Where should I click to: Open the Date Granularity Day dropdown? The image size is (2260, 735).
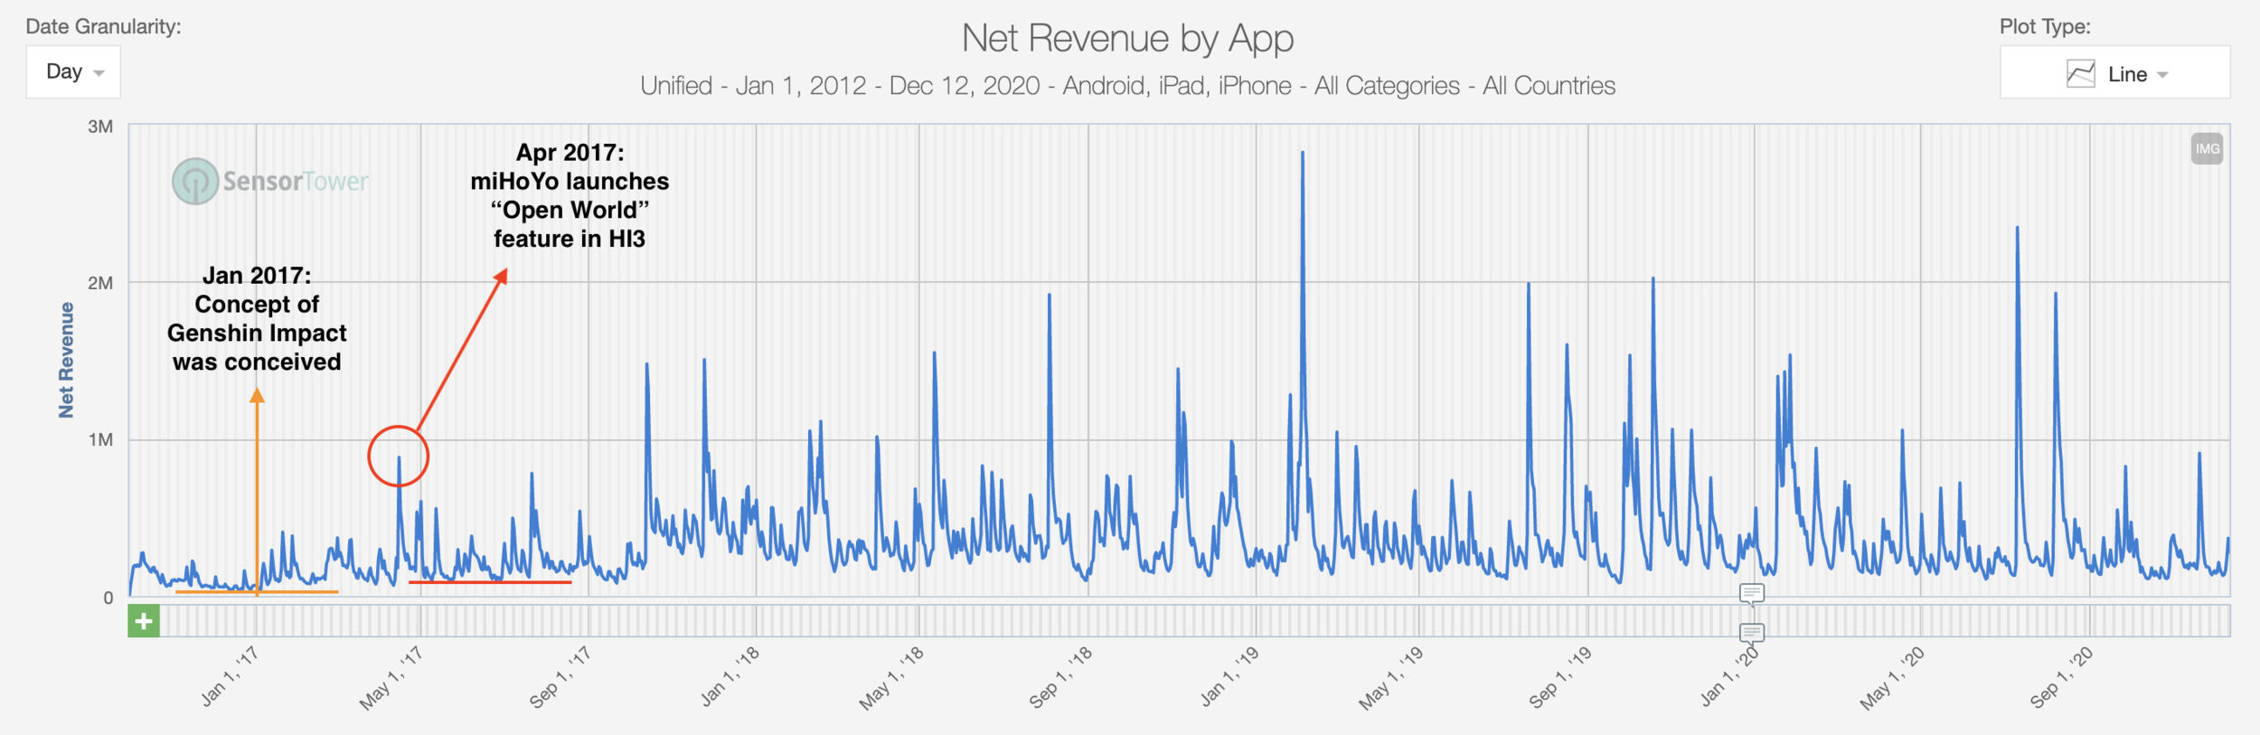tap(73, 71)
